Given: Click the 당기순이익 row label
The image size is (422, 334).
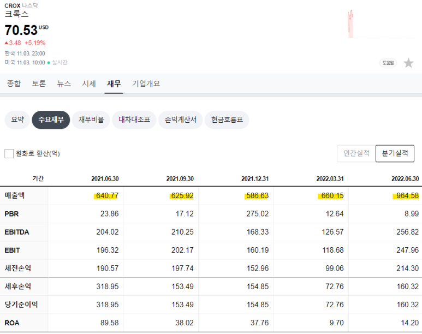Looking at the screenshot, I should (x=21, y=305).
